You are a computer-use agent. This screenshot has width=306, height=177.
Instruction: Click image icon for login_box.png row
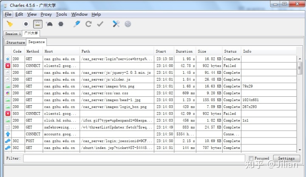pyautogui.click(x=8, y=107)
